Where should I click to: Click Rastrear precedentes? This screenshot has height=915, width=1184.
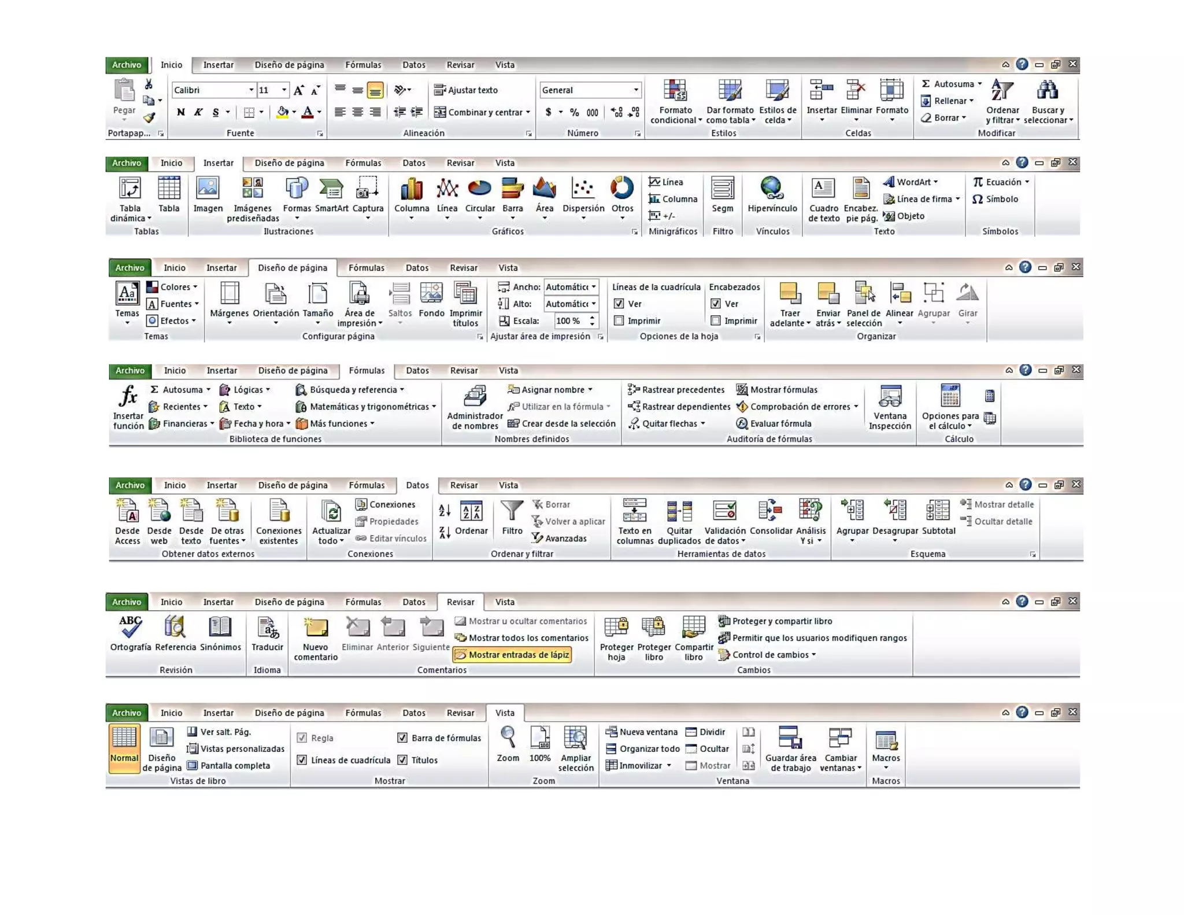pyautogui.click(x=676, y=390)
